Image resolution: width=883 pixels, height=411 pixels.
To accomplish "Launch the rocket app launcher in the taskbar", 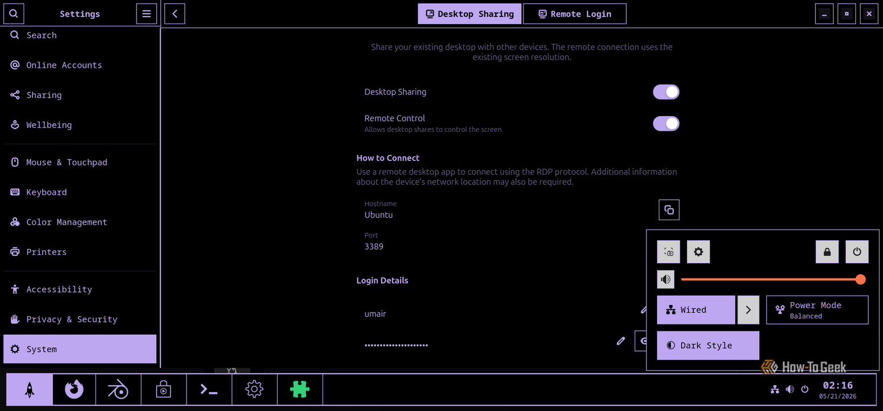I will pyautogui.click(x=29, y=389).
